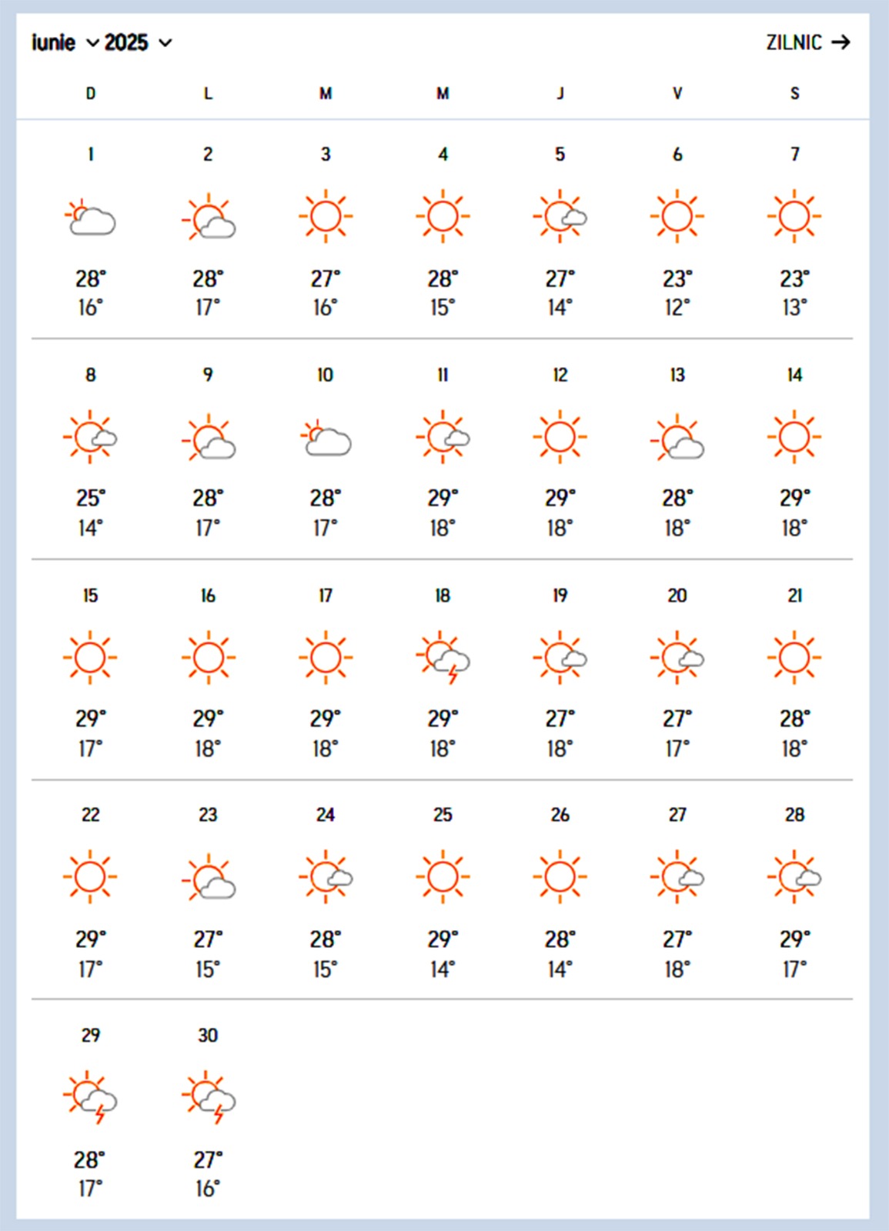Viewport: 889px width, 1231px height.
Task: Click the partly cloudy icon on June 23
Action: (209, 878)
